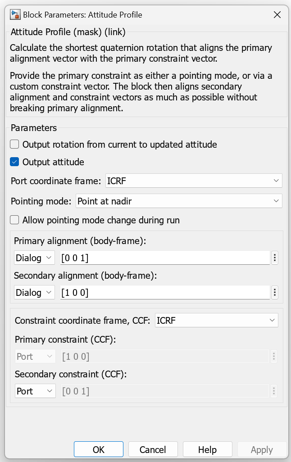Change Secondary alignment source from Dialog
Screen dimensions: 291x462
pos(34,293)
